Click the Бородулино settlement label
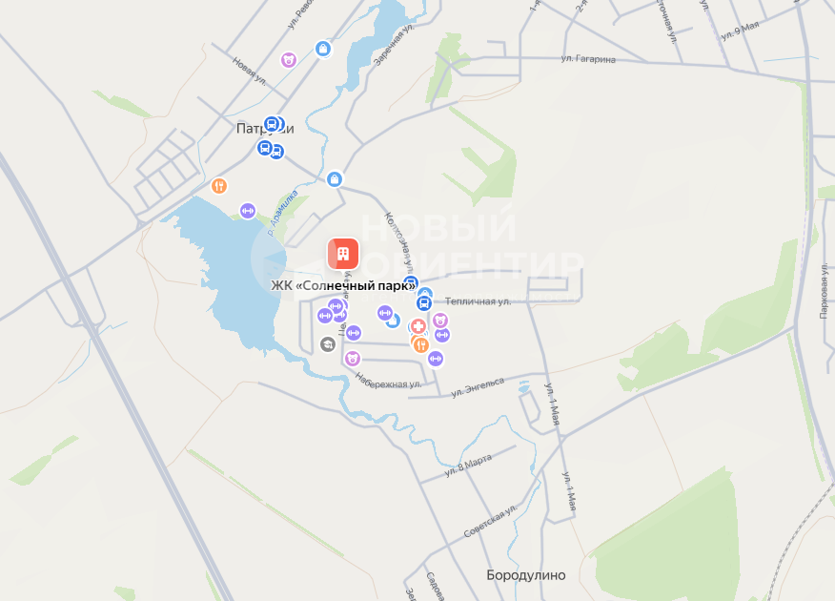The width and height of the screenshot is (835, 601). (x=526, y=575)
